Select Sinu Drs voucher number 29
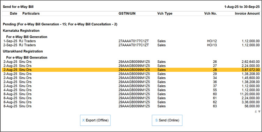Screen dimensions: 262x132 pos(131,74)
